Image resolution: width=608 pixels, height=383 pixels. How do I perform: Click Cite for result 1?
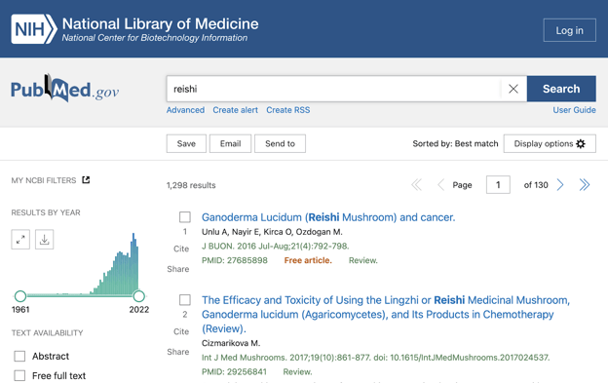click(181, 249)
